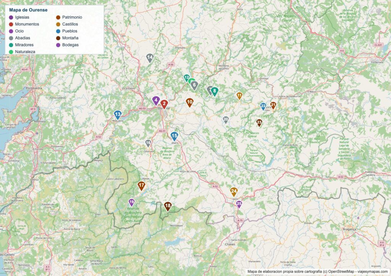Select the blue marker 15 at Allariz
This screenshot has width=391, height=276.
pos(174,136)
